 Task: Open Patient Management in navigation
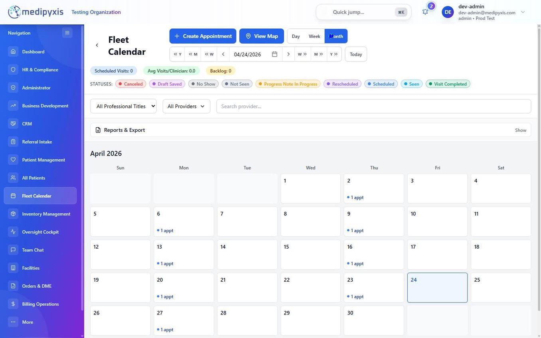click(40, 160)
